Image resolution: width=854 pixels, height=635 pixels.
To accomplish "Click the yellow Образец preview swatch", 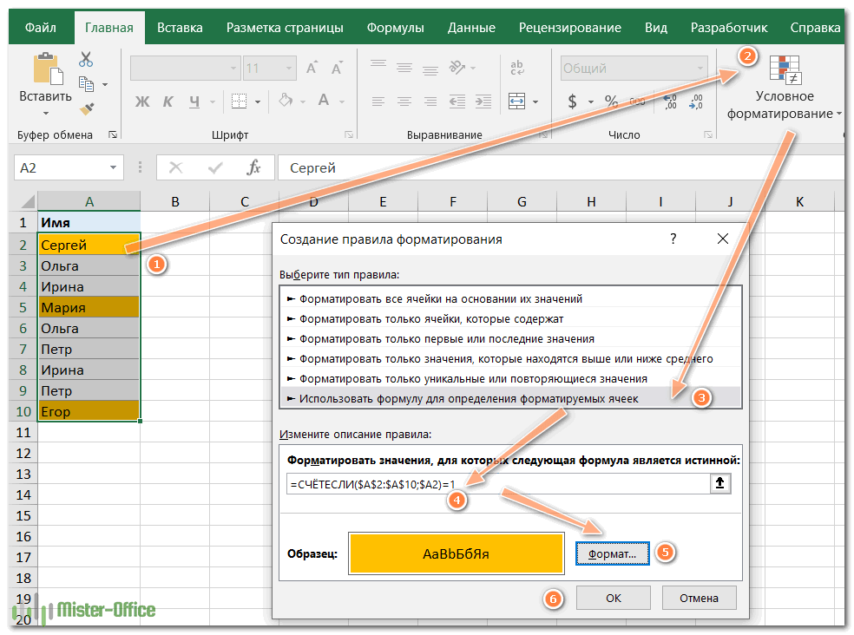I will (456, 553).
